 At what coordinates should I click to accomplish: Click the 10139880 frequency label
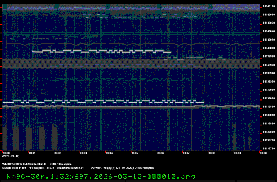pos(269,98)
